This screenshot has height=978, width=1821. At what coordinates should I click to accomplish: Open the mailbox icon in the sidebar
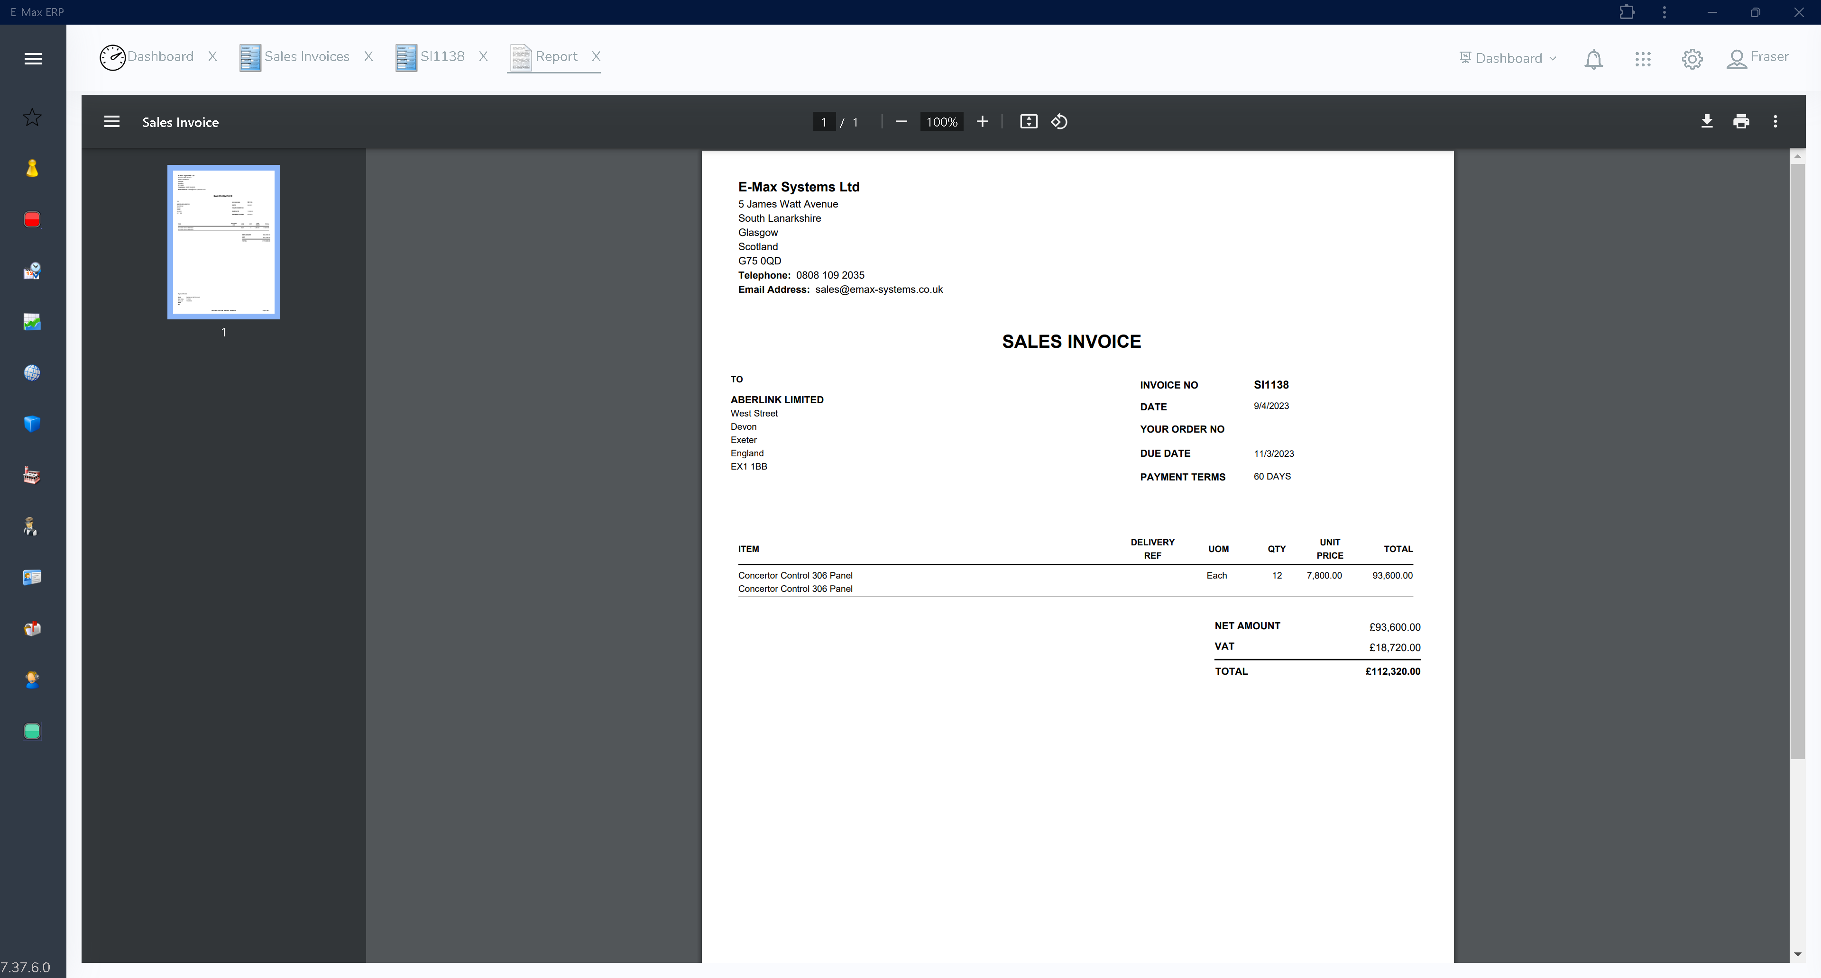pos(32,628)
